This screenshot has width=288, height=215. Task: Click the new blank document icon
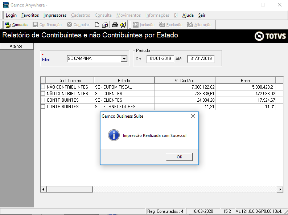pos(97,25)
